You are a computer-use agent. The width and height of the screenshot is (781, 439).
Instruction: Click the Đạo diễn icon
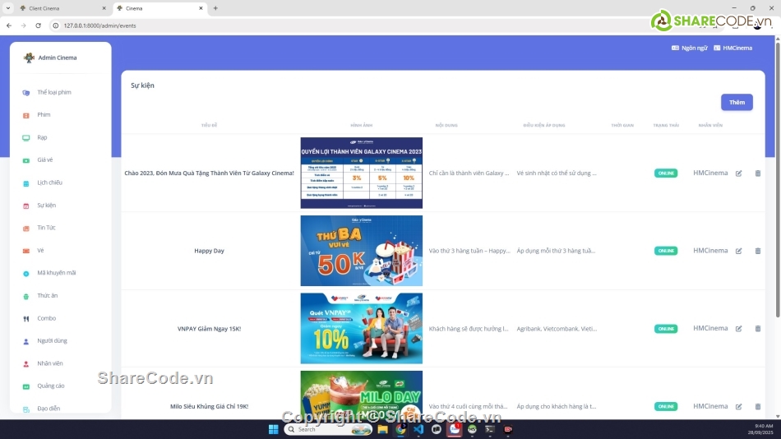pyautogui.click(x=26, y=409)
